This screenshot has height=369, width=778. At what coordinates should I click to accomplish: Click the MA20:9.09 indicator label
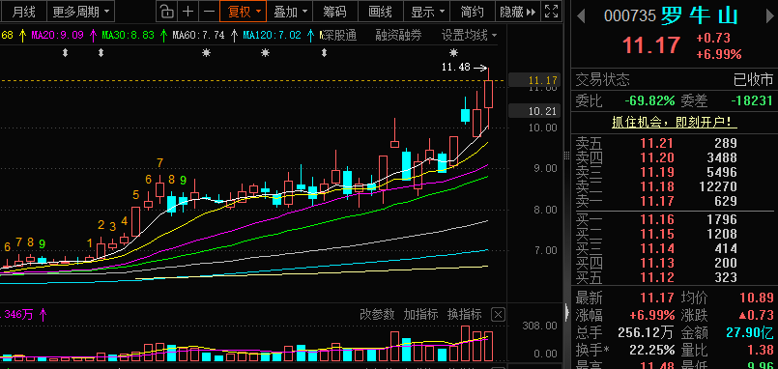coord(57,35)
